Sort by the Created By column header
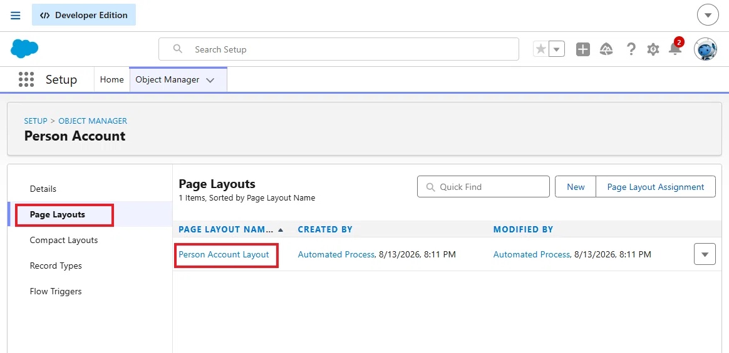 325,229
